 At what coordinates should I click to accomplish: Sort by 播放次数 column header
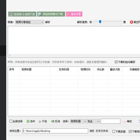[115, 70]
